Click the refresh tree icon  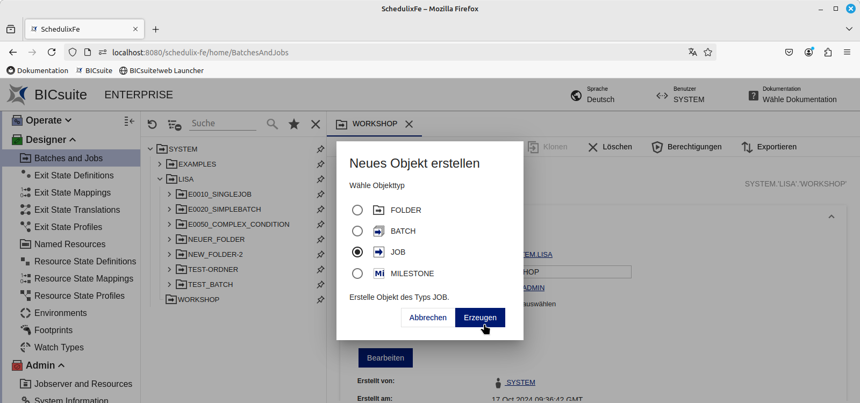pos(152,124)
